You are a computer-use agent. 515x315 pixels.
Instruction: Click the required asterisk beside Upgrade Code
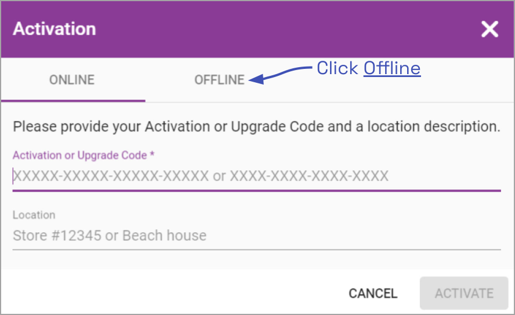(153, 155)
